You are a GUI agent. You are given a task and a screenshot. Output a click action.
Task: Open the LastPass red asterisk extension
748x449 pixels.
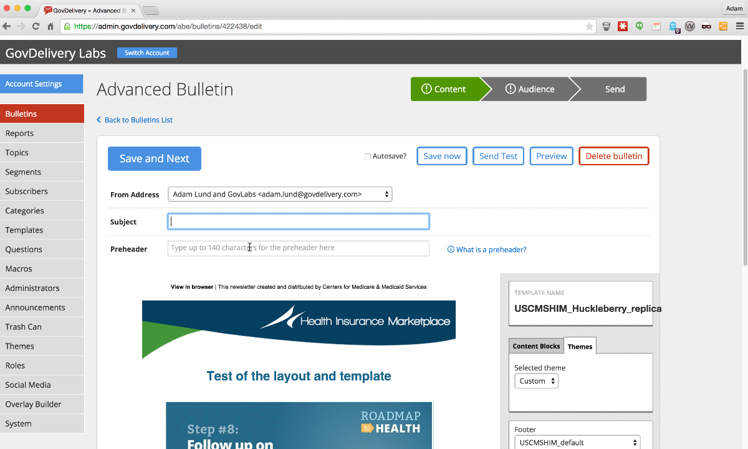point(623,26)
